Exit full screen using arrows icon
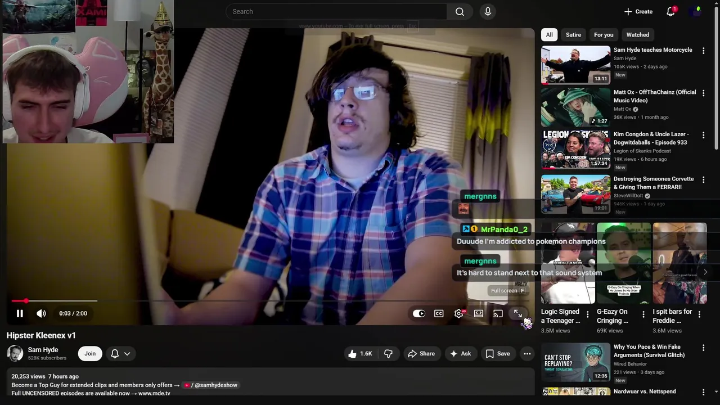This screenshot has width=720, height=405. point(517,313)
